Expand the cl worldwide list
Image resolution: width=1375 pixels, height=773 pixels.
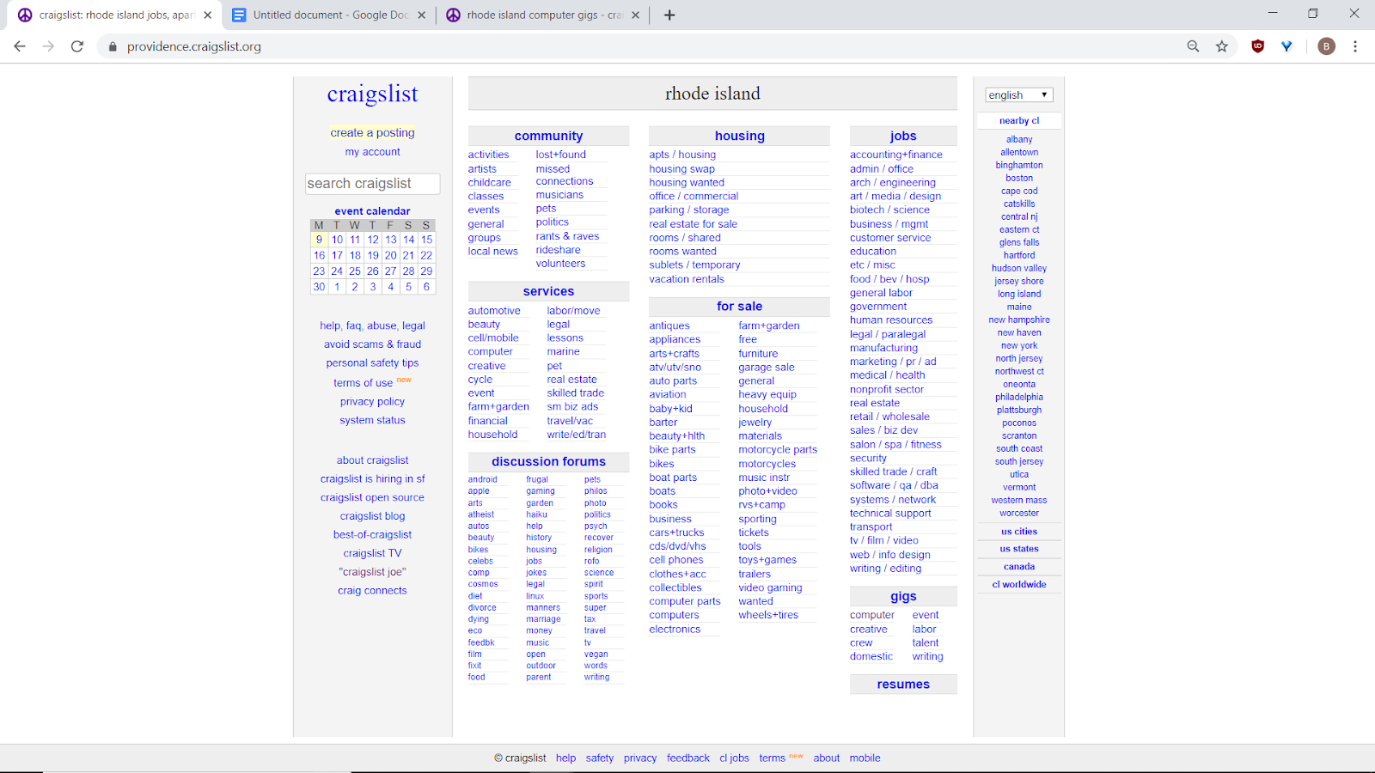point(1019,585)
